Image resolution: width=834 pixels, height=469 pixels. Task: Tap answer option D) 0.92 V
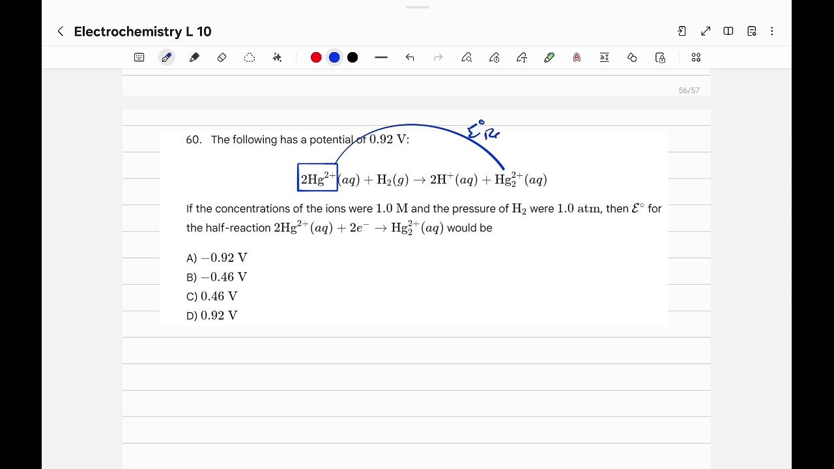click(x=212, y=316)
